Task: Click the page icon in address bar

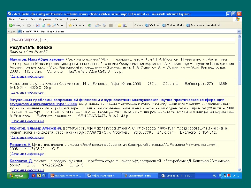Action: point(20,31)
